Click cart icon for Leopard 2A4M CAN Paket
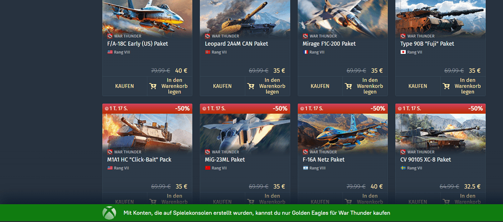 pyautogui.click(x=250, y=86)
